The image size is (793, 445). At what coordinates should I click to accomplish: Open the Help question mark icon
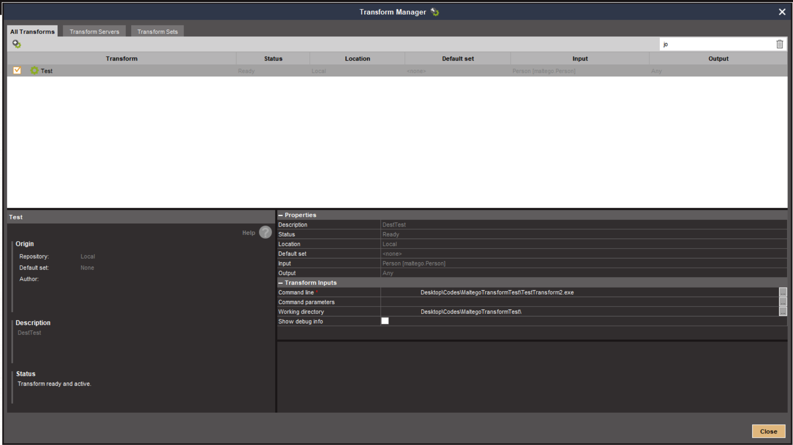pyautogui.click(x=266, y=232)
